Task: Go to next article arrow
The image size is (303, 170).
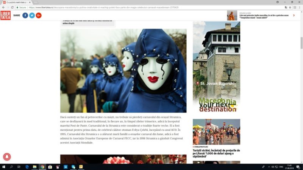Action: click(x=294, y=15)
